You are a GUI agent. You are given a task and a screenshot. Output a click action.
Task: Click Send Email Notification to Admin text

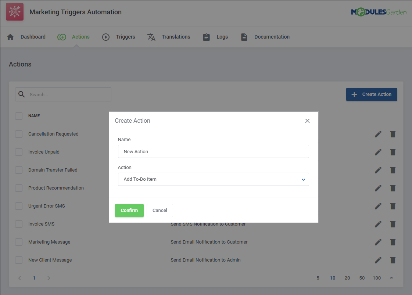tap(205, 260)
